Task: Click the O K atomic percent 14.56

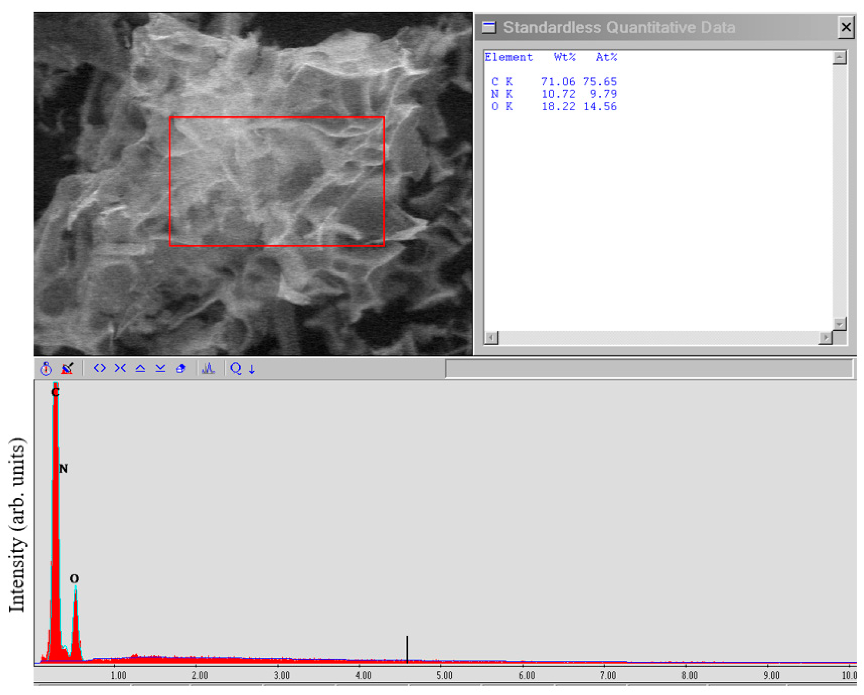Action: (x=600, y=107)
